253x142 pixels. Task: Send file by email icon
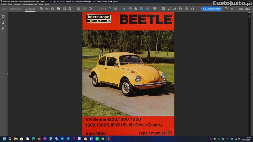64,9
